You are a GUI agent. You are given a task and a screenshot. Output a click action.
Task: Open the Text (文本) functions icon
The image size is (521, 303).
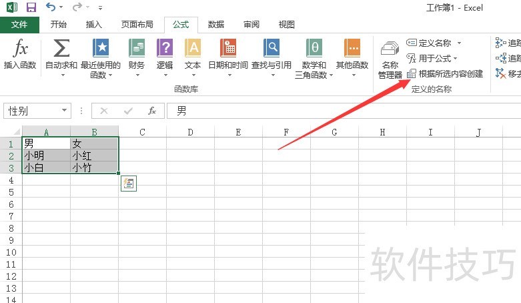click(x=193, y=48)
